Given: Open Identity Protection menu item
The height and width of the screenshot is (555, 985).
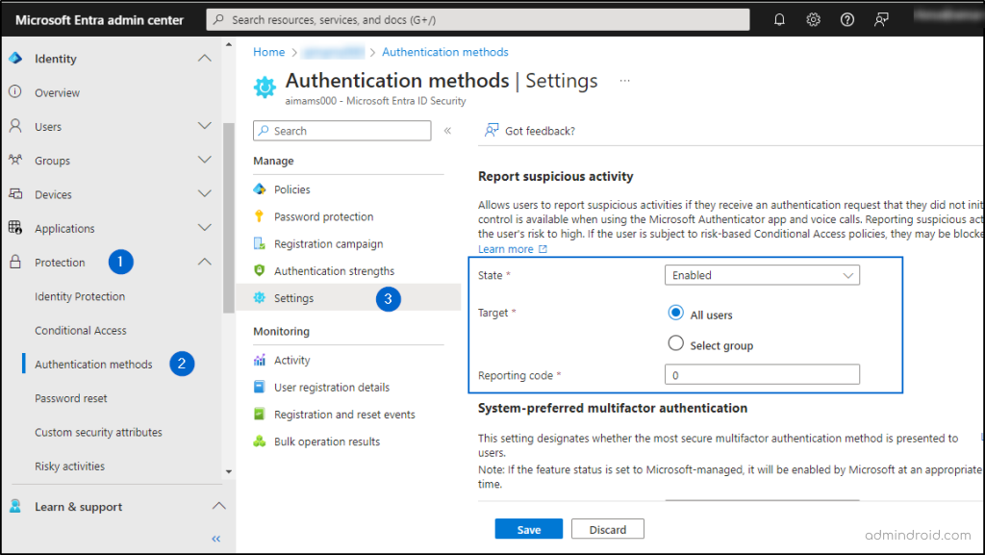Looking at the screenshot, I should pyautogui.click(x=80, y=296).
